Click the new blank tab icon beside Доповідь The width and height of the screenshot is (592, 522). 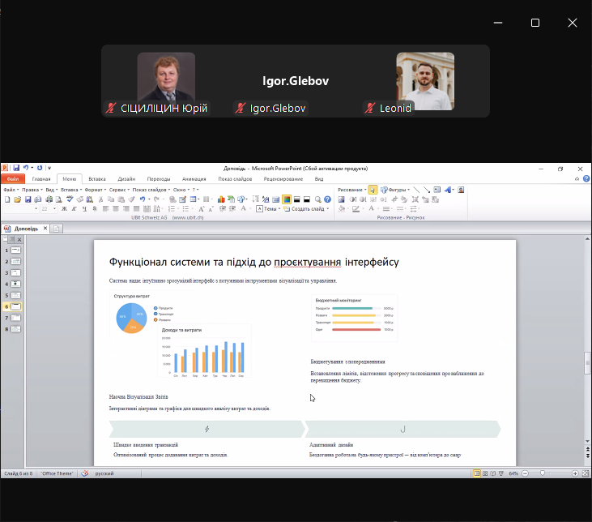(57, 229)
